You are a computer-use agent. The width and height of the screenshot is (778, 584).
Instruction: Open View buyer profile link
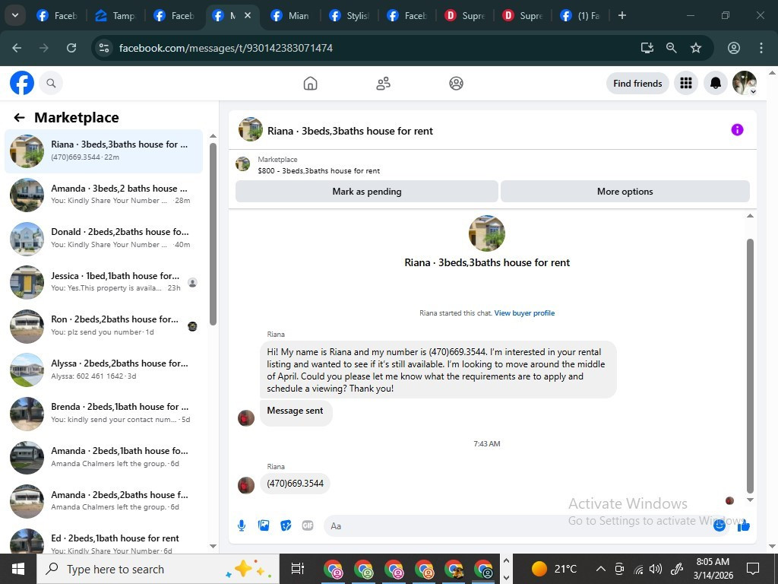[x=524, y=313]
